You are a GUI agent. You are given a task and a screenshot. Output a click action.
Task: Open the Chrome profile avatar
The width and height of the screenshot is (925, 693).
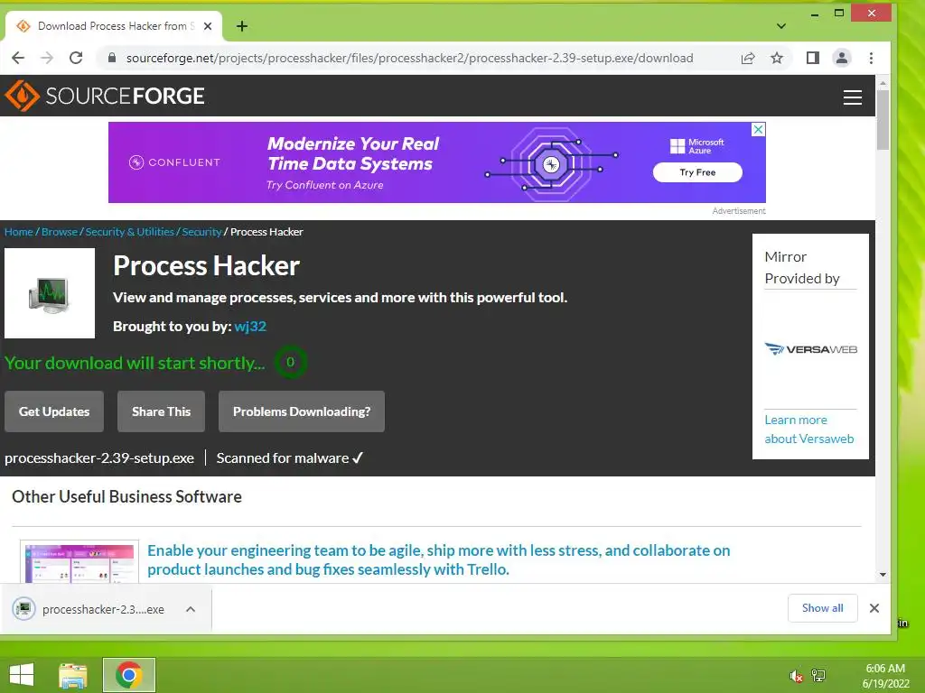(842, 58)
